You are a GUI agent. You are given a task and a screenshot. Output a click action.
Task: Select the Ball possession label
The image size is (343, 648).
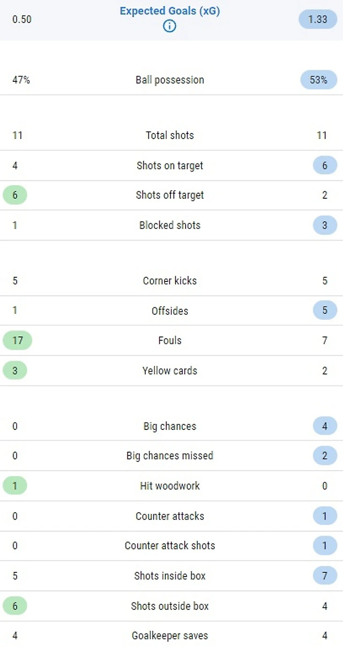[x=170, y=80]
